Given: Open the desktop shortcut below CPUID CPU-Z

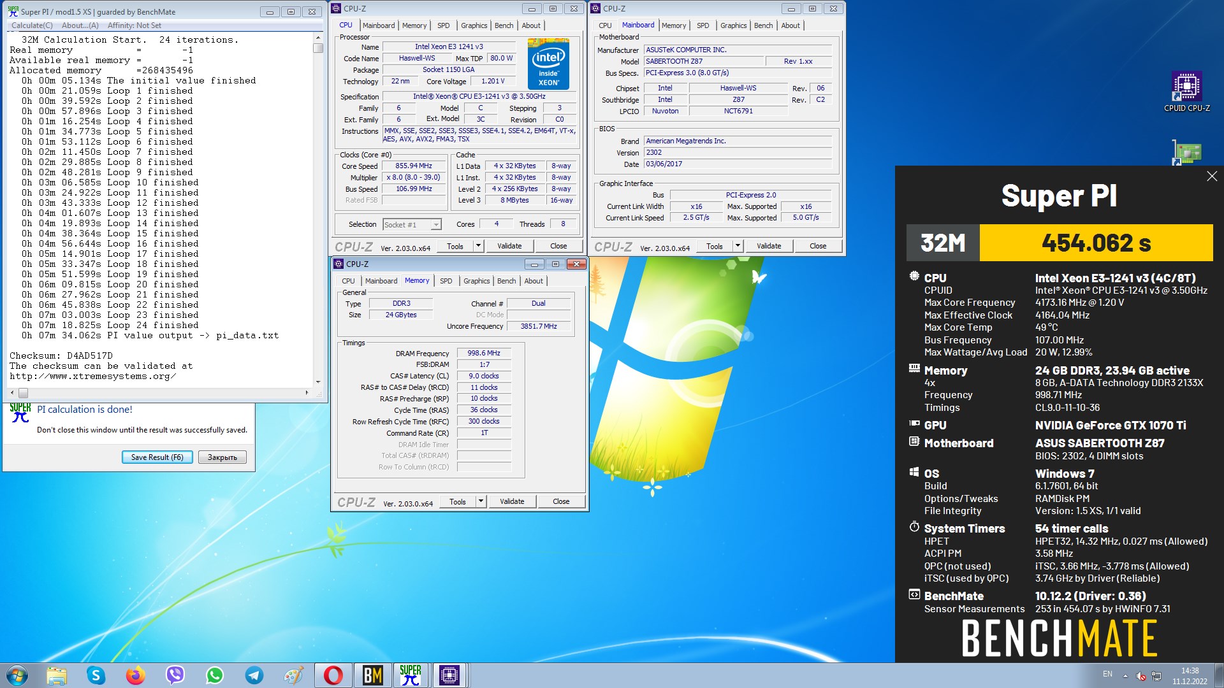Looking at the screenshot, I should point(1186,153).
